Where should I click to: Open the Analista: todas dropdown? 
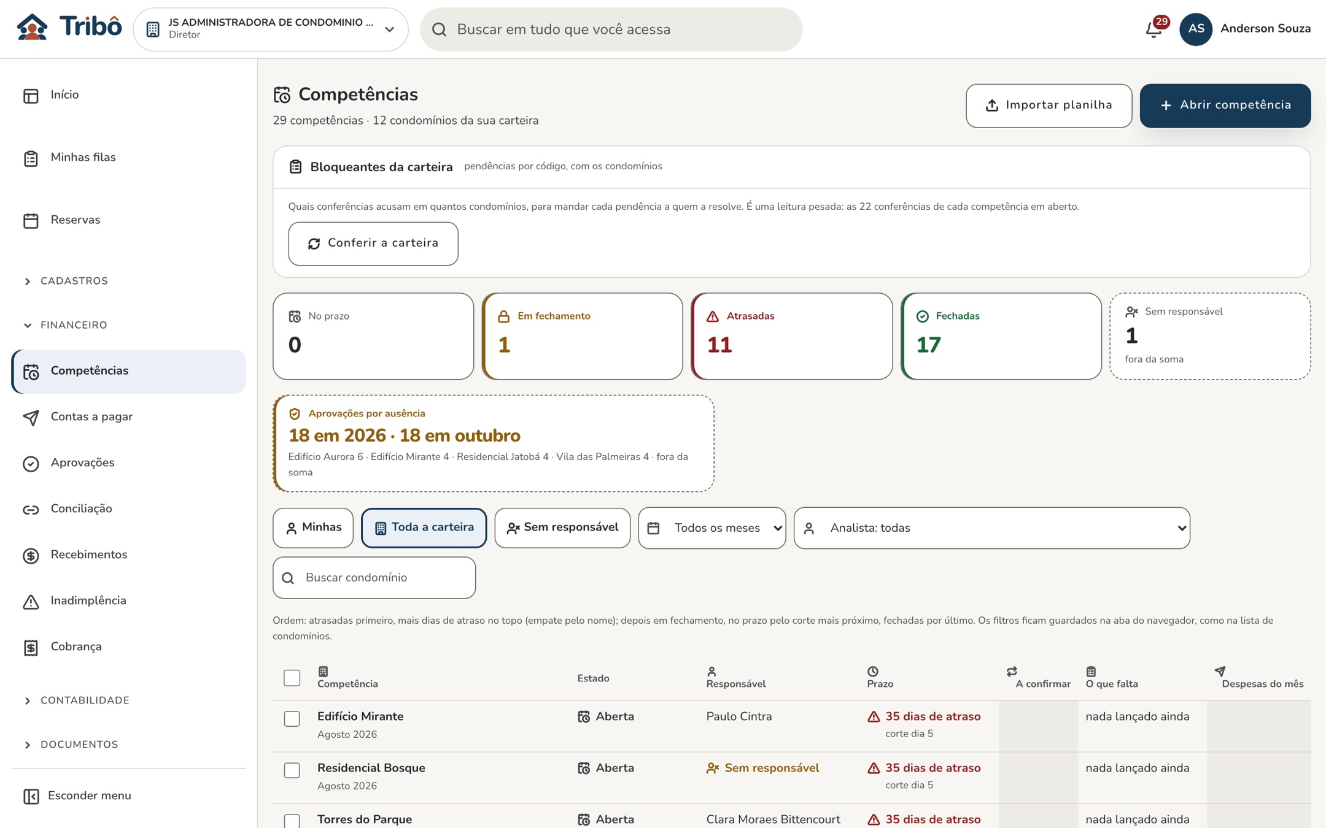coord(992,528)
